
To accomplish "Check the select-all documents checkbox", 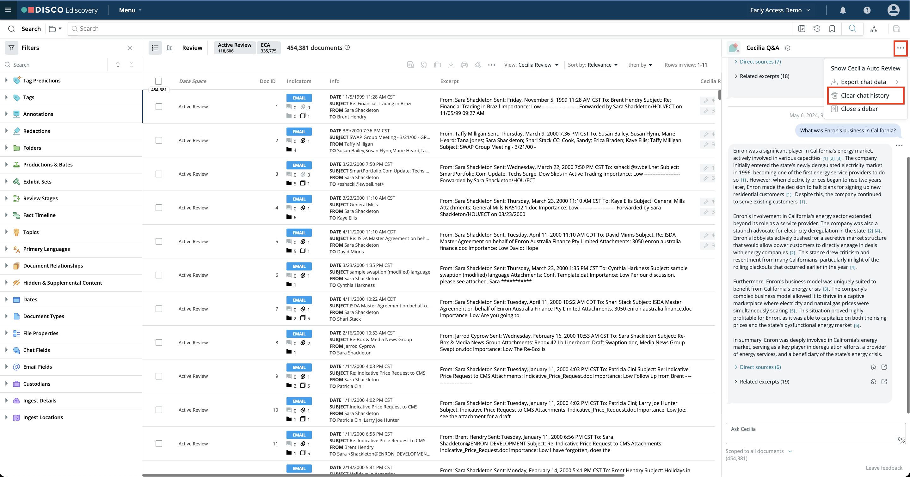I will (x=159, y=81).
